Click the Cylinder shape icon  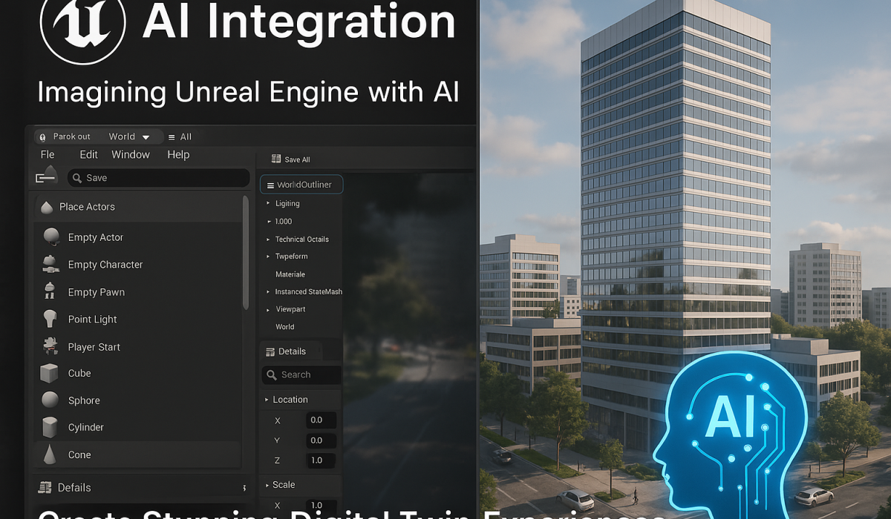[50, 427]
